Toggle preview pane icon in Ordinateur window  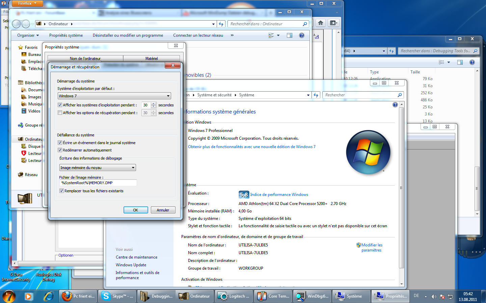click(290, 35)
